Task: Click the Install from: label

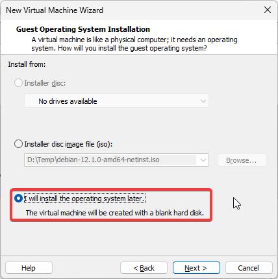Action: [x=27, y=64]
